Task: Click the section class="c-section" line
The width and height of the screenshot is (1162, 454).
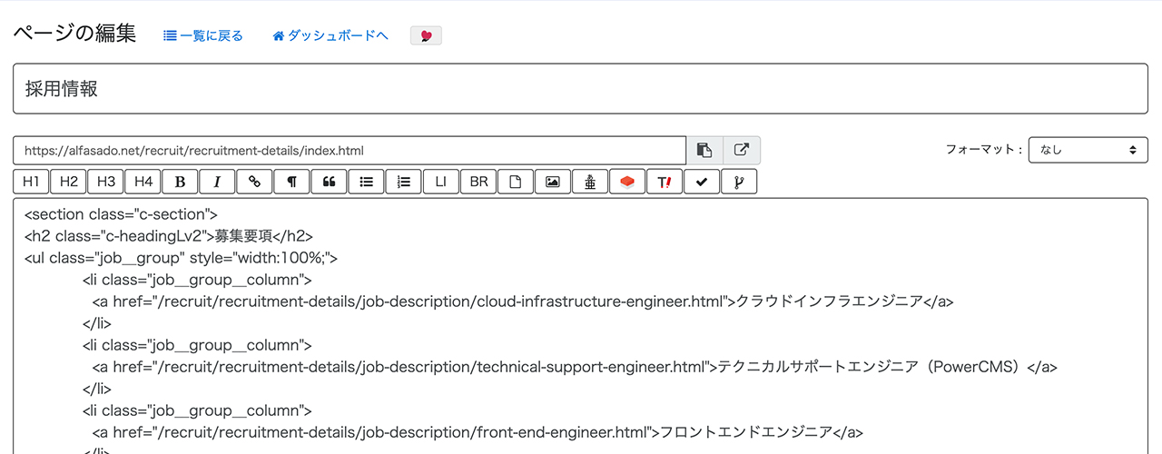Action: click(121, 214)
